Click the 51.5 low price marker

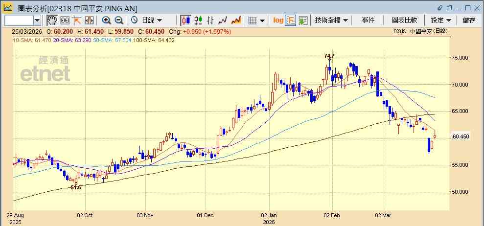pyautogui.click(x=76, y=187)
